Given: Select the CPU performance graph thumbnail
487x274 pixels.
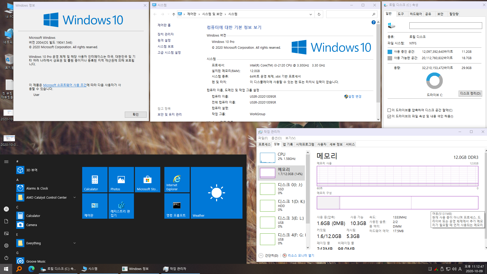Looking at the screenshot, I should pos(267,158).
